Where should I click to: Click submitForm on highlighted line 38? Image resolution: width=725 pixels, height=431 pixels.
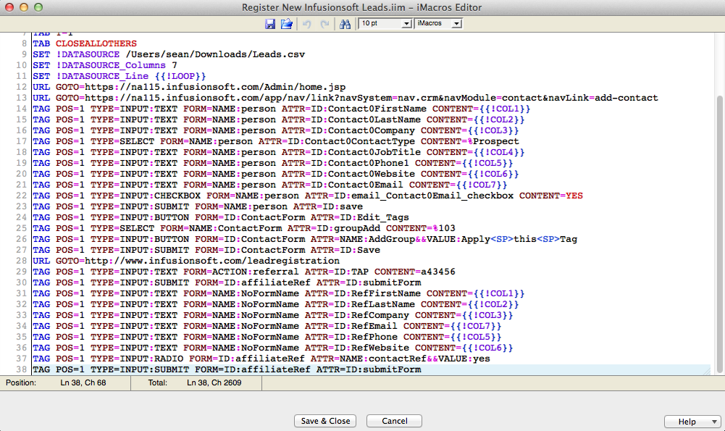(392, 369)
